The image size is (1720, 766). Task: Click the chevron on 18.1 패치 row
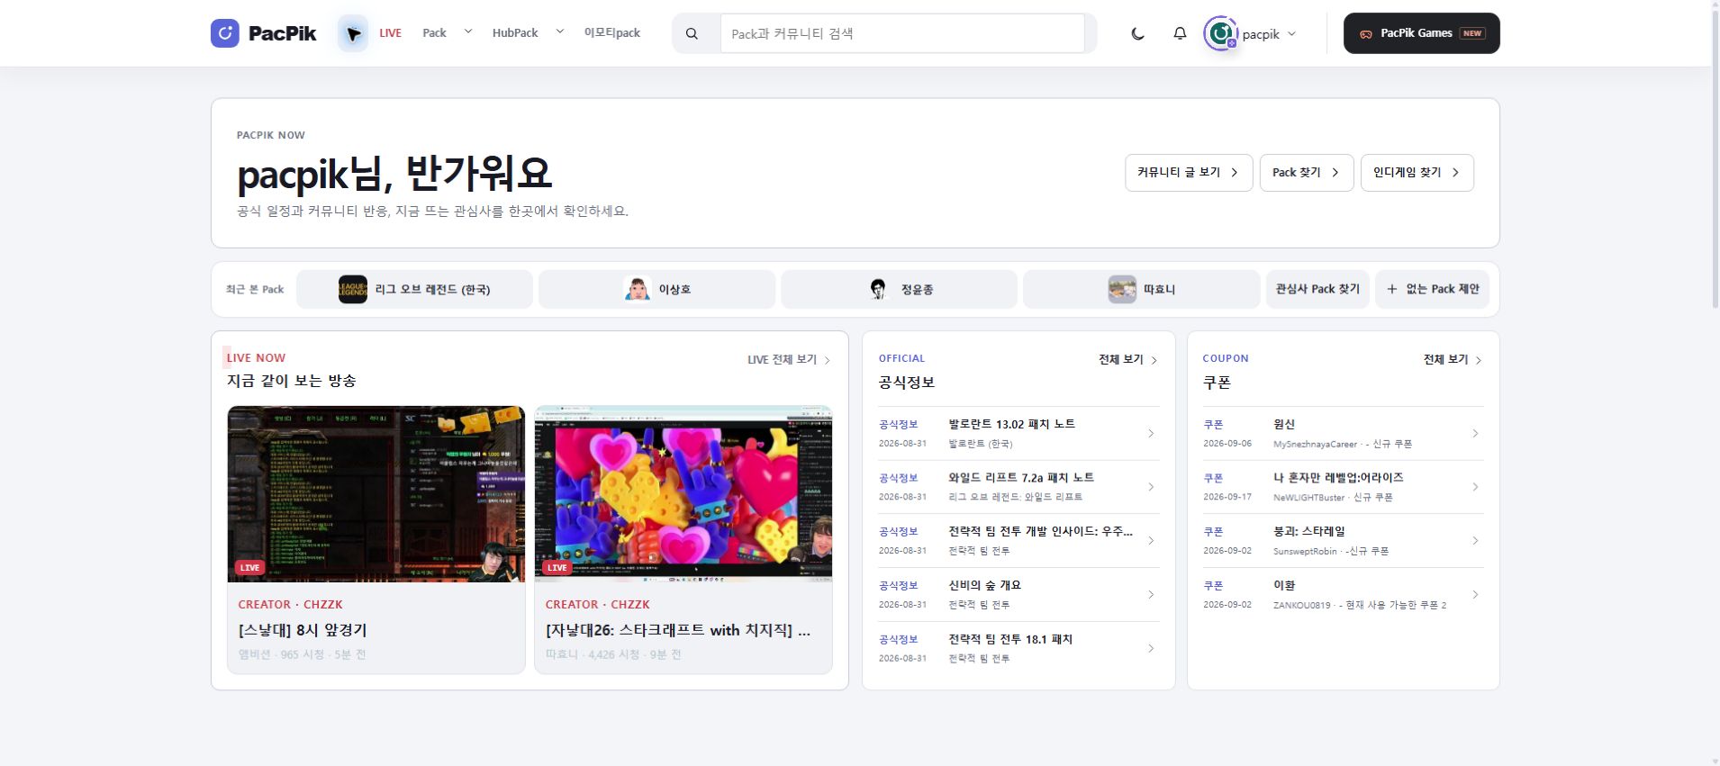pyautogui.click(x=1151, y=648)
